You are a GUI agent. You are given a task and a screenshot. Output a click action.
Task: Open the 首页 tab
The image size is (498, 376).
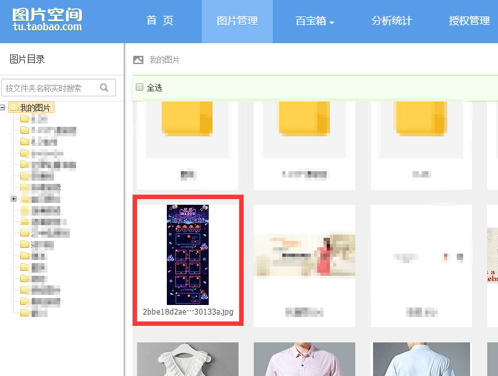(x=160, y=21)
